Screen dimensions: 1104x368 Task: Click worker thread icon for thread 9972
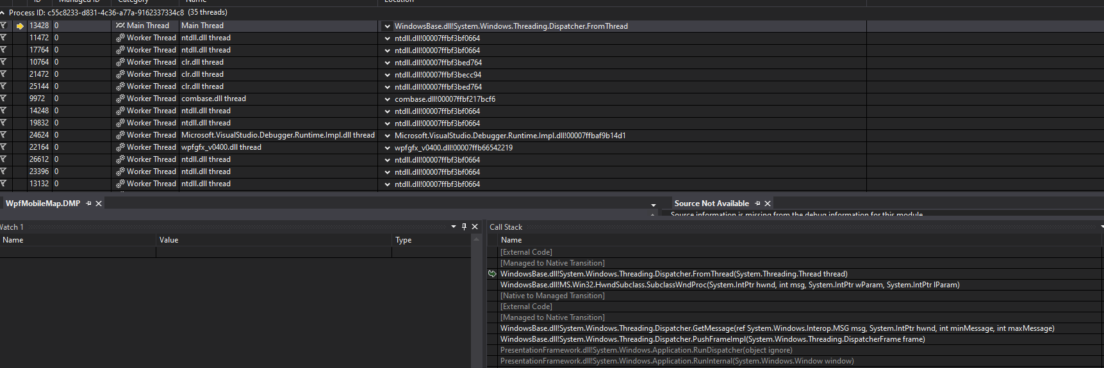120,99
